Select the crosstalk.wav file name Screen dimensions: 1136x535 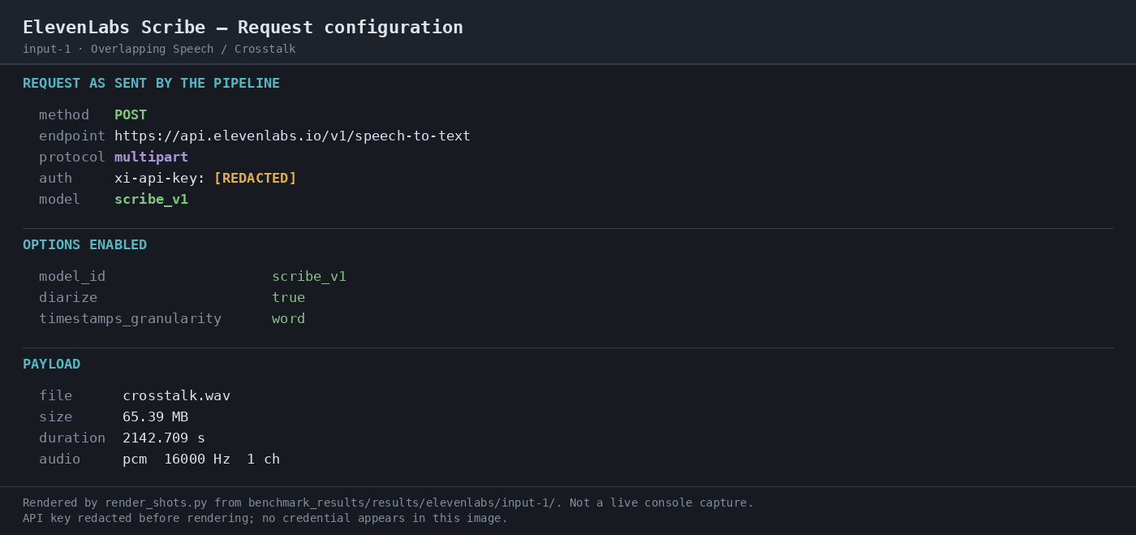176,395
